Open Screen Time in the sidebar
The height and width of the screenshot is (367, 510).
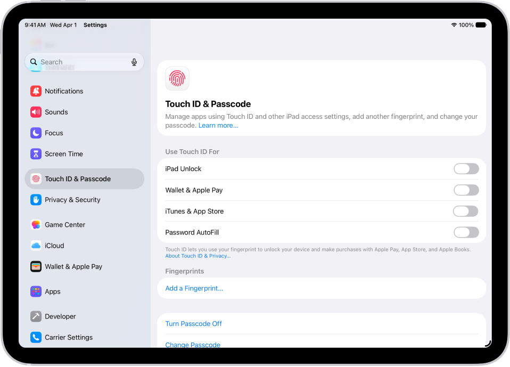(85, 154)
